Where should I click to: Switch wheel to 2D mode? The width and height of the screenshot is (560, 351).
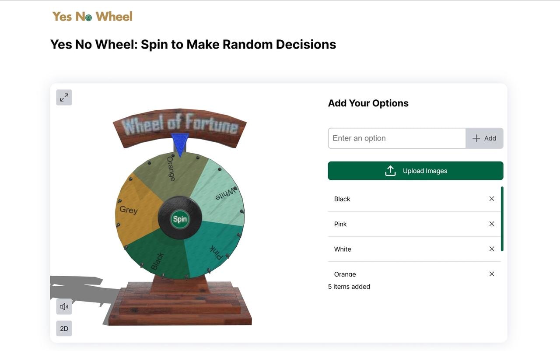click(64, 328)
